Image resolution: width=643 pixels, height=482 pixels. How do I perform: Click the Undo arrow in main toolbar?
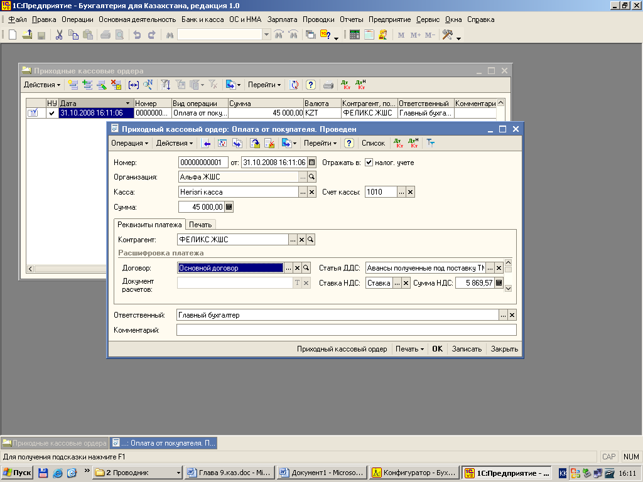[137, 35]
